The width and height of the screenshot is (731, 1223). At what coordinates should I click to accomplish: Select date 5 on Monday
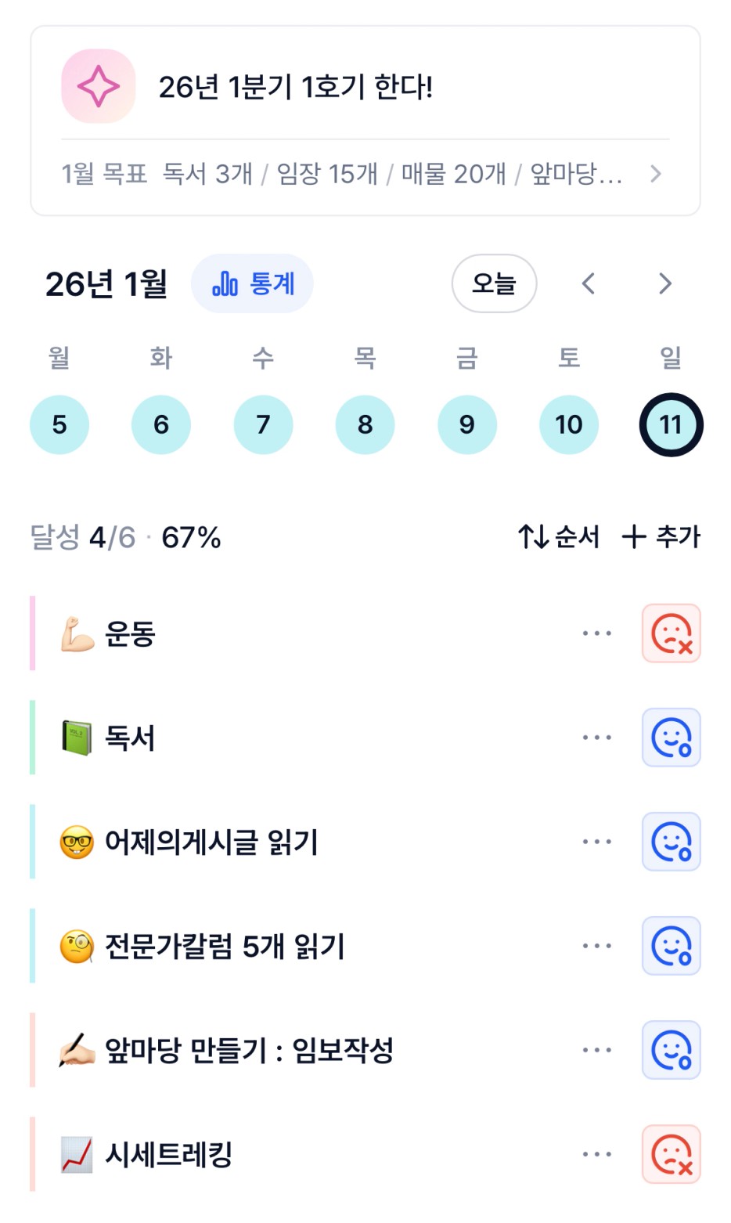[x=59, y=424]
